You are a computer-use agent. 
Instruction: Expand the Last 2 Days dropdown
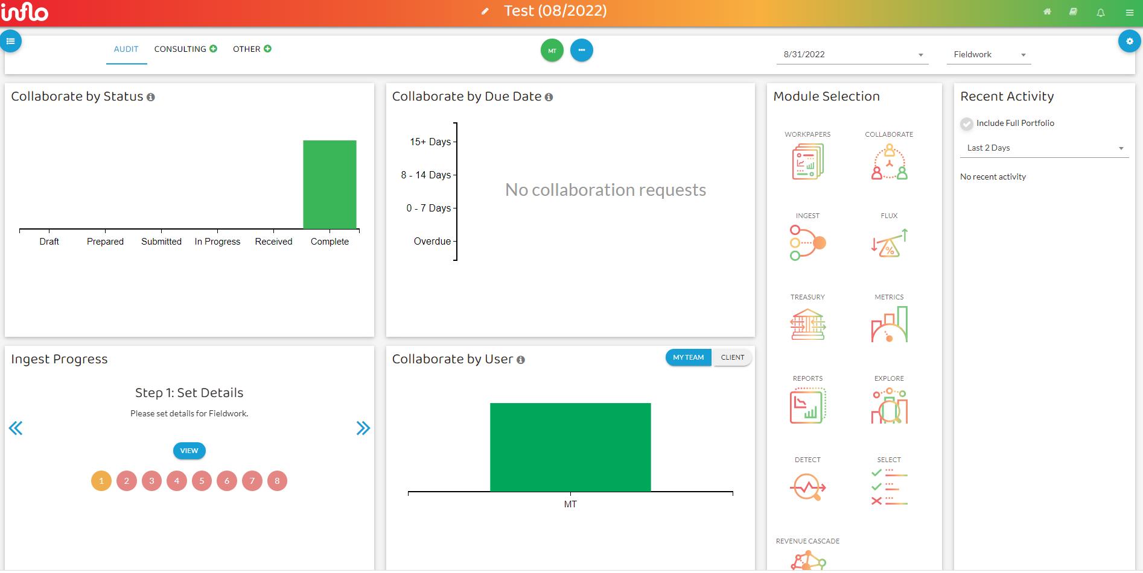click(x=1044, y=148)
